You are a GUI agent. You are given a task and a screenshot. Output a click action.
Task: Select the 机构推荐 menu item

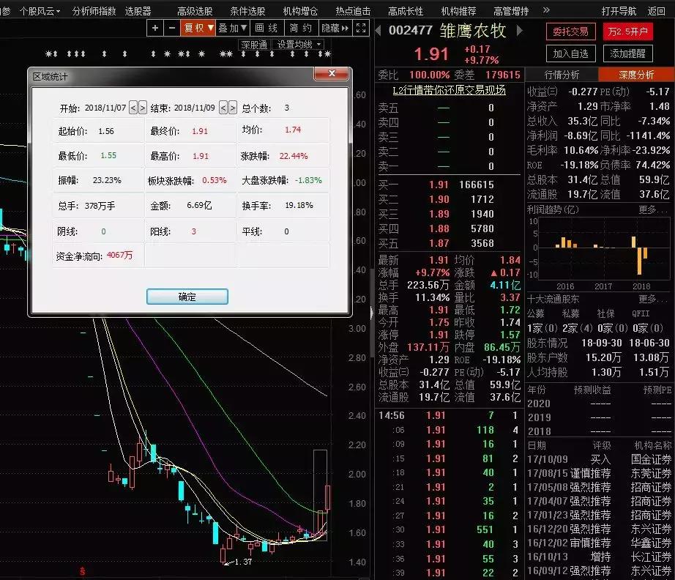pyautogui.click(x=459, y=10)
